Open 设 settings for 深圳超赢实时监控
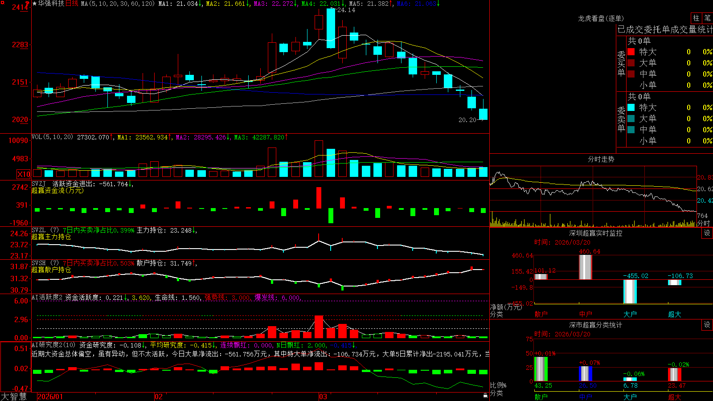This screenshot has height=401, width=713. 707,233
